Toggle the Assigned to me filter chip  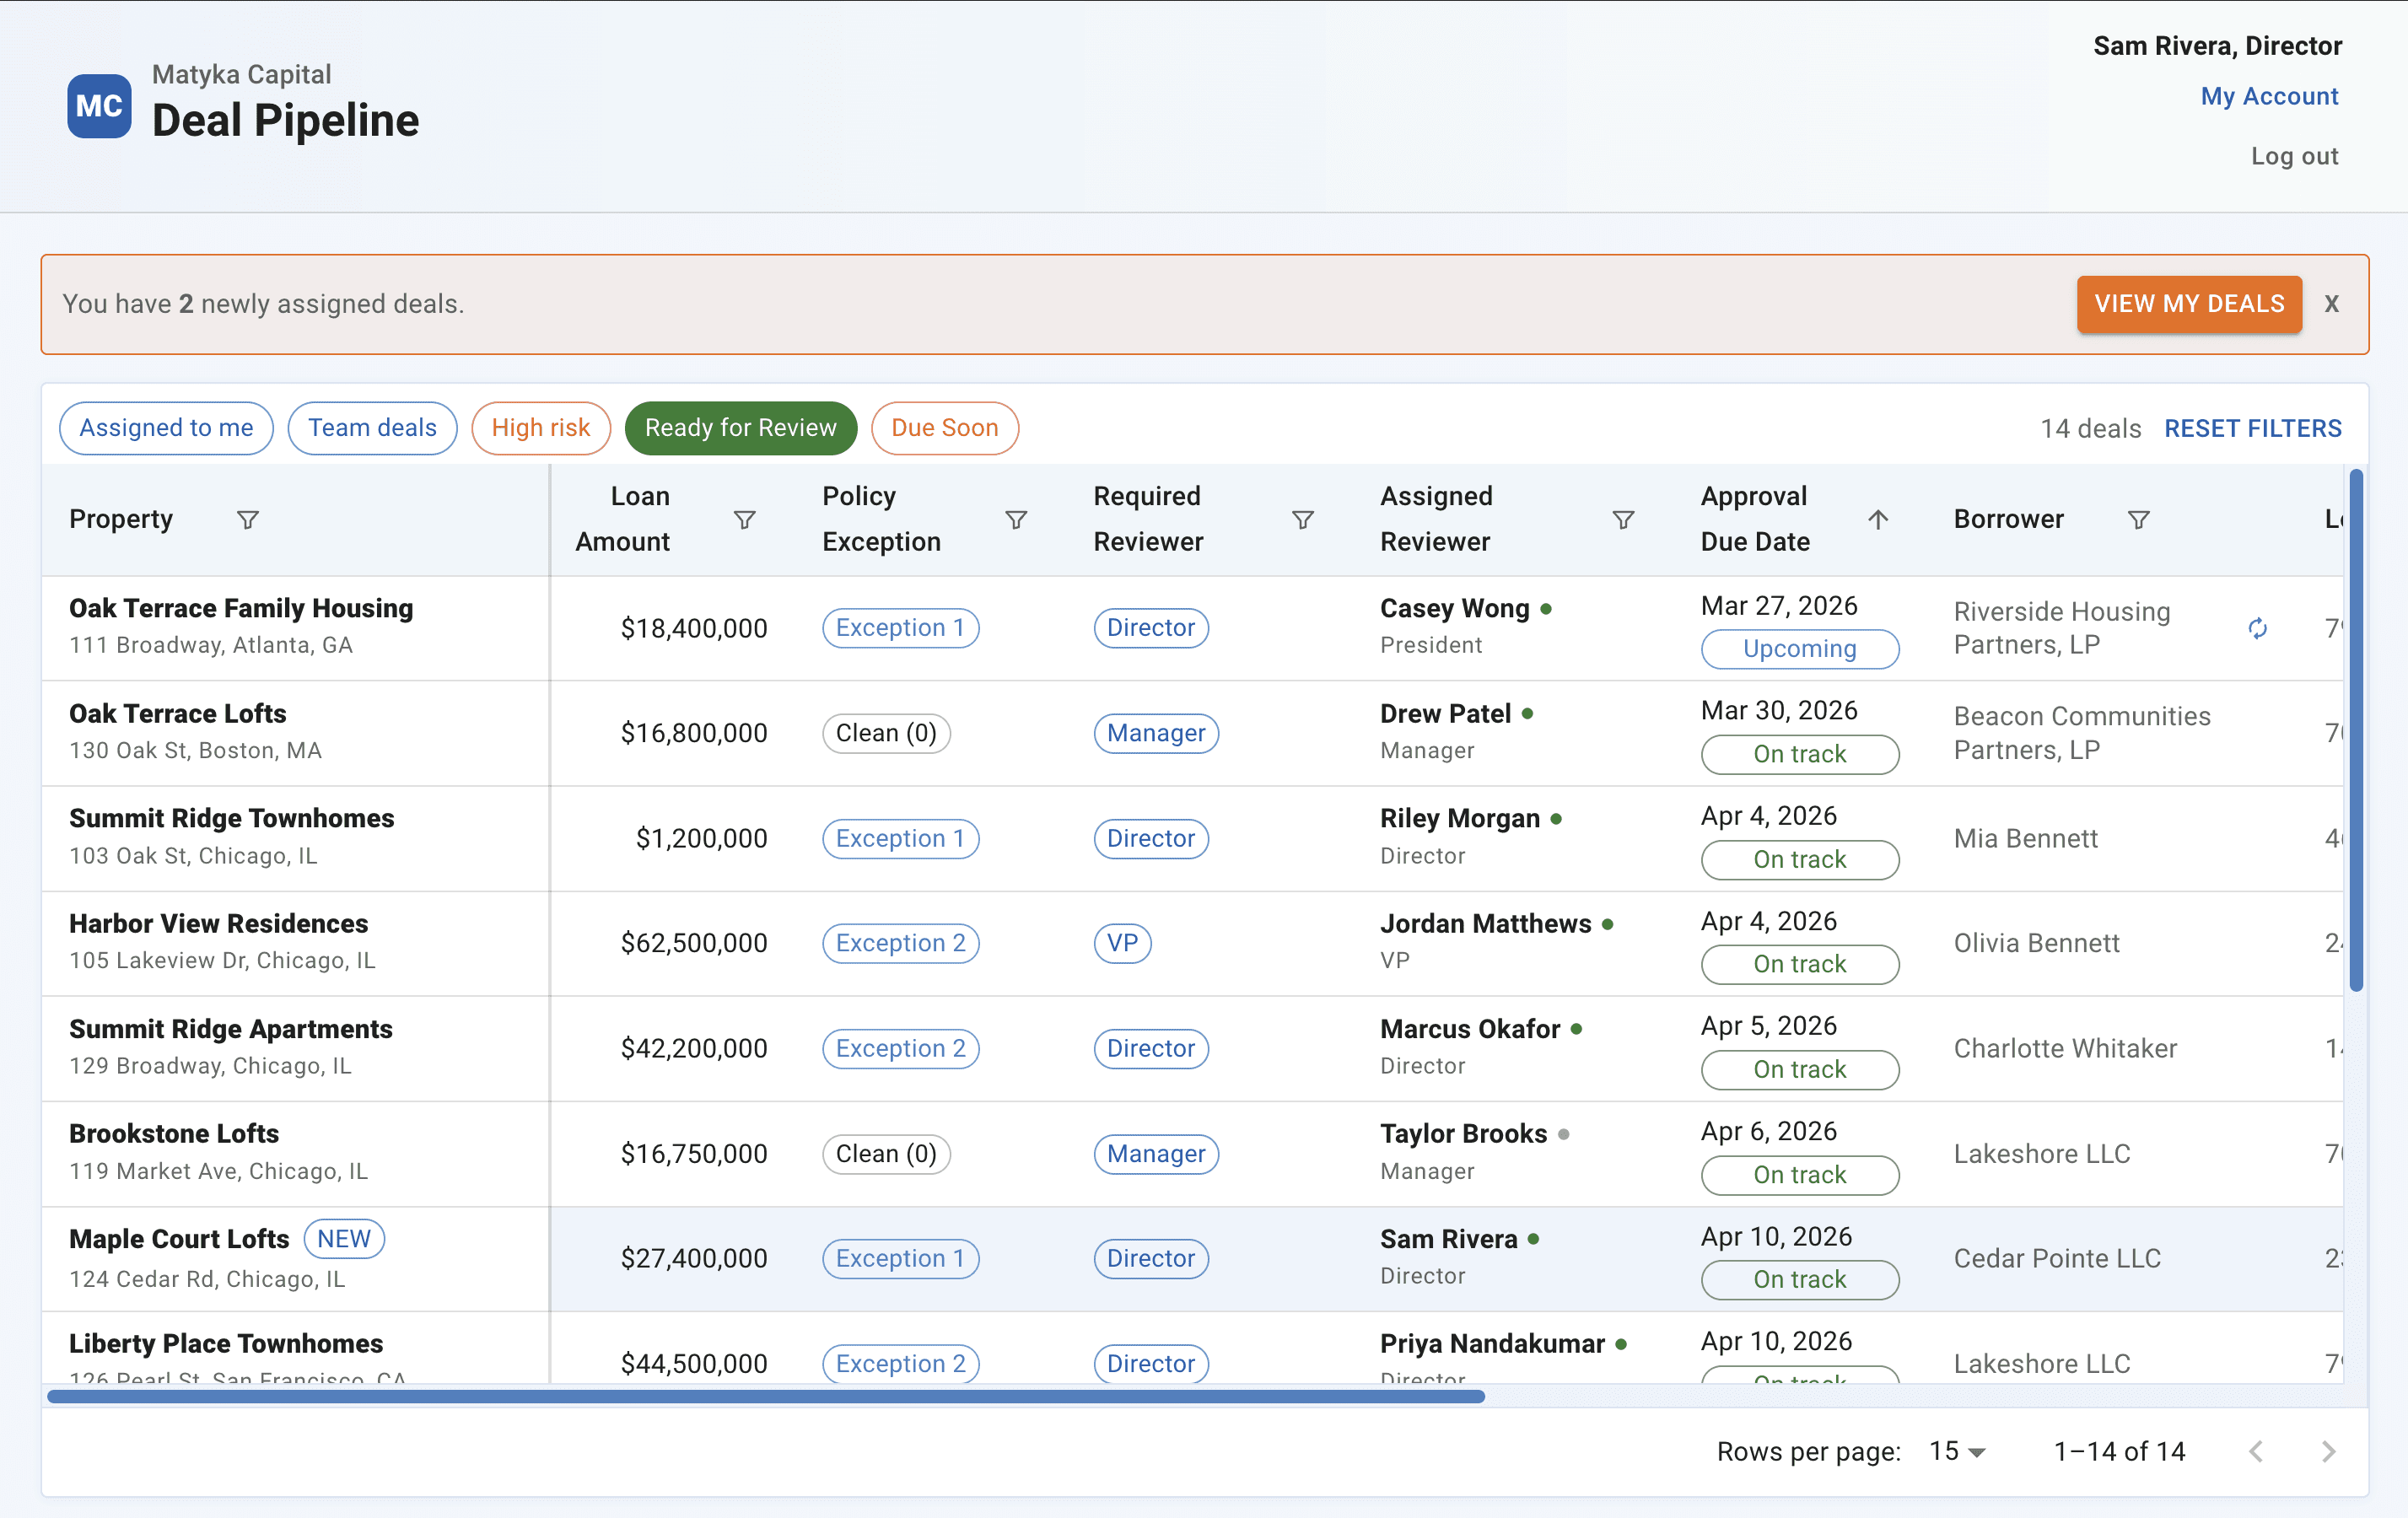click(166, 428)
